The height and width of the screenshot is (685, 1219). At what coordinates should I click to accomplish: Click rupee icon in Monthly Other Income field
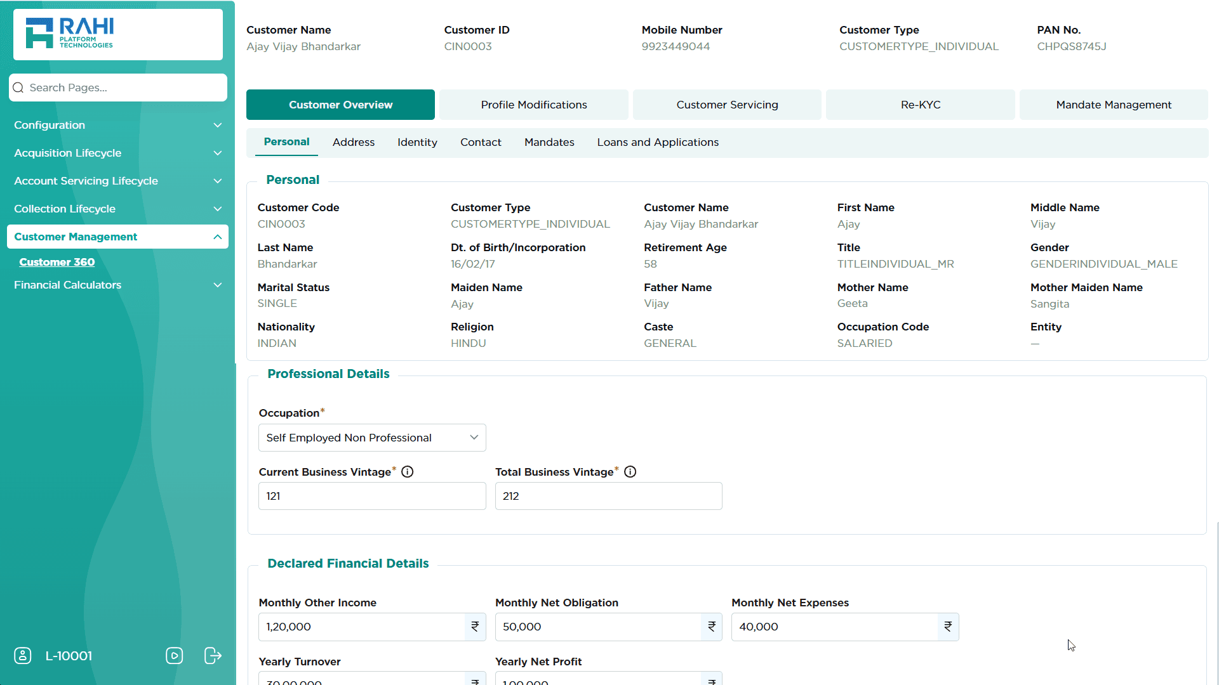pyautogui.click(x=475, y=627)
